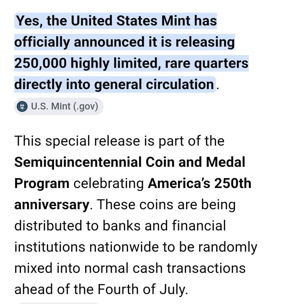
Task: Click the highlighted line 'Yes, the United States Mint has'
Action: [x=116, y=21]
